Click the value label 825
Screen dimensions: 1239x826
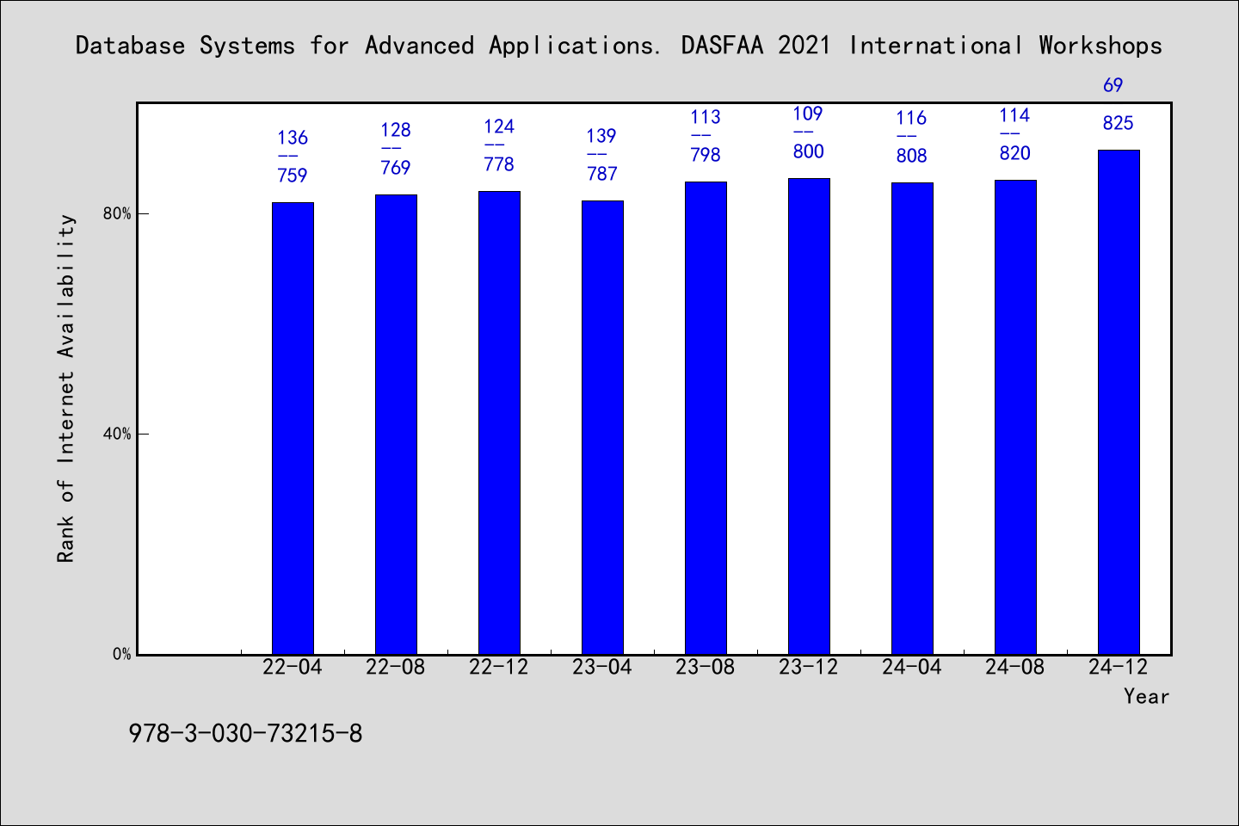click(x=1119, y=123)
